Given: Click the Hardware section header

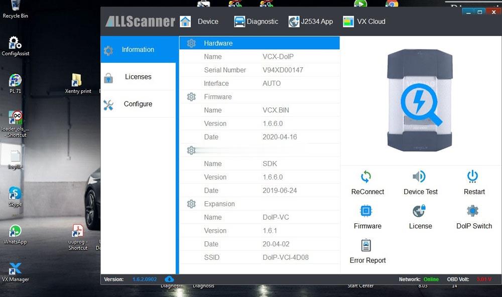Looking at the screenshot, I should 260,43.
